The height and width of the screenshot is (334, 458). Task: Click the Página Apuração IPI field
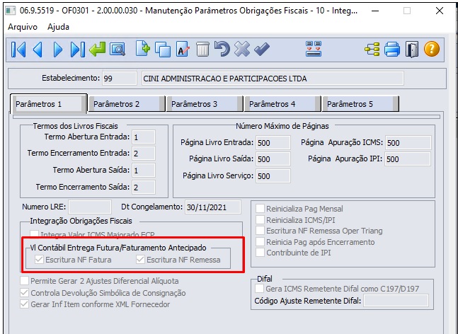(408, 159)
